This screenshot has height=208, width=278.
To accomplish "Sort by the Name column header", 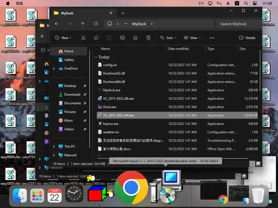I will coord(105,49).
